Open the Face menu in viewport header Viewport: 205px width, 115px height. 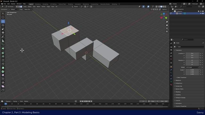[x=53, y=6]
